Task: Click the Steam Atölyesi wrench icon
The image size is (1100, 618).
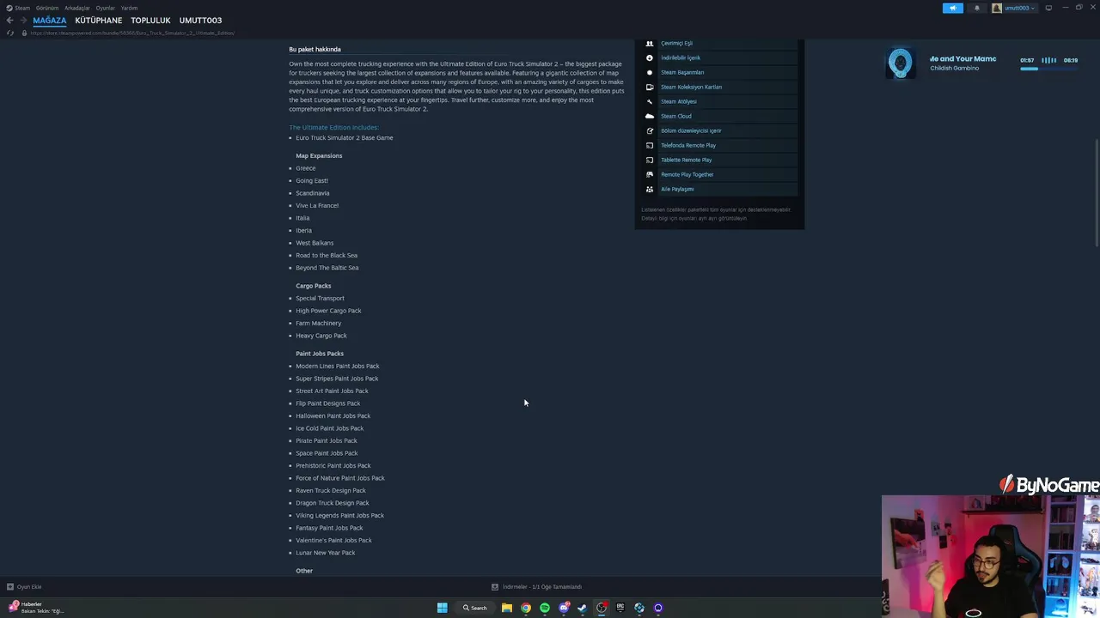Action: pos(650,101)
